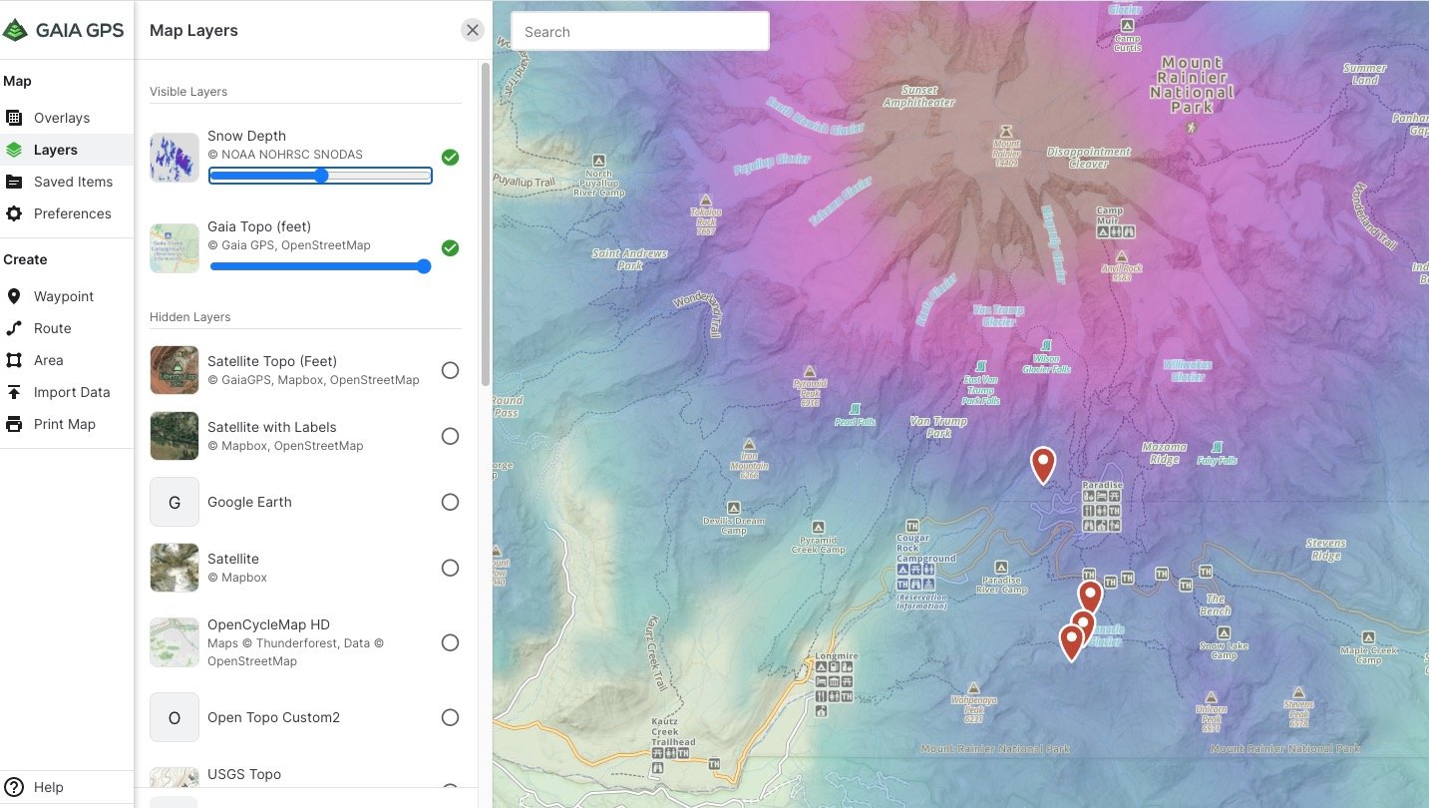Click the Google Earth G thumbnail
The height and width of the screenshot is (808, 1429).
pos(175,502)
